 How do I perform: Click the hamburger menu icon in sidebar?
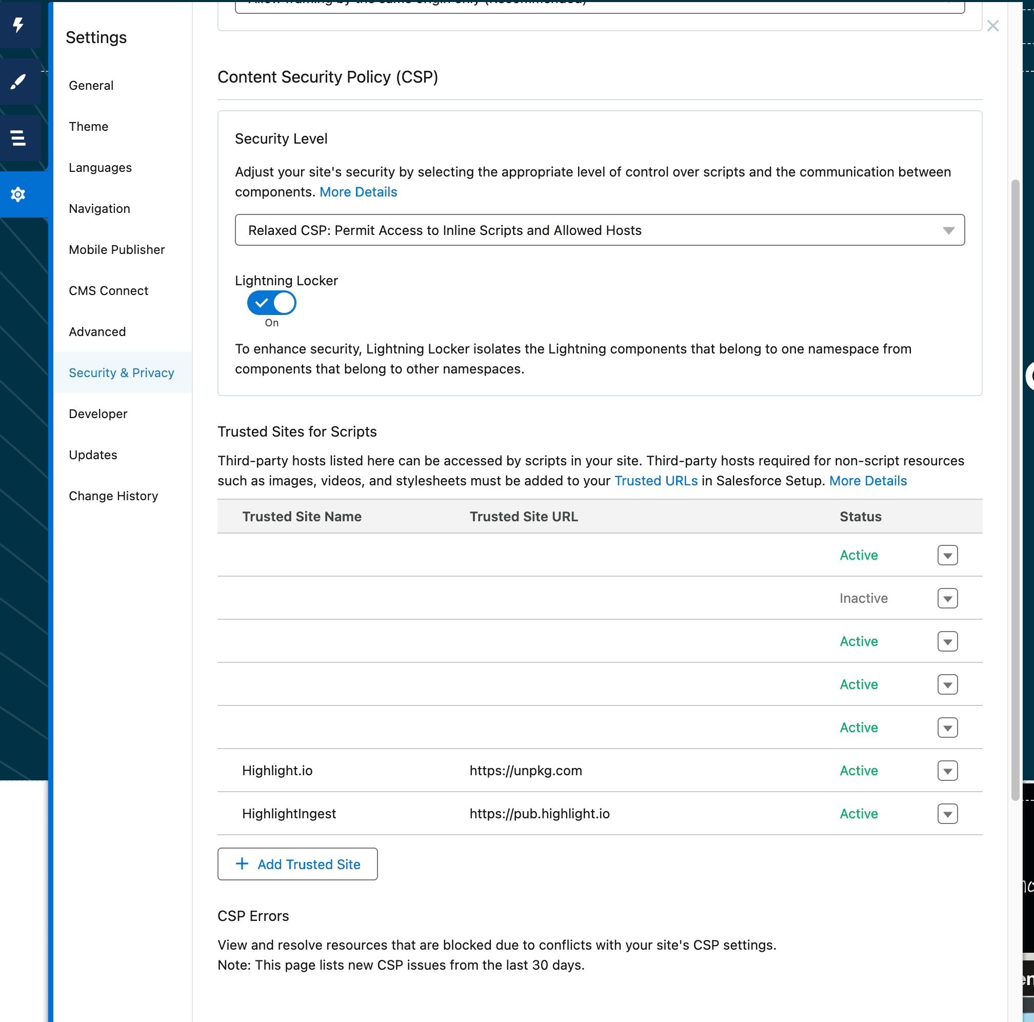(19, 139)
